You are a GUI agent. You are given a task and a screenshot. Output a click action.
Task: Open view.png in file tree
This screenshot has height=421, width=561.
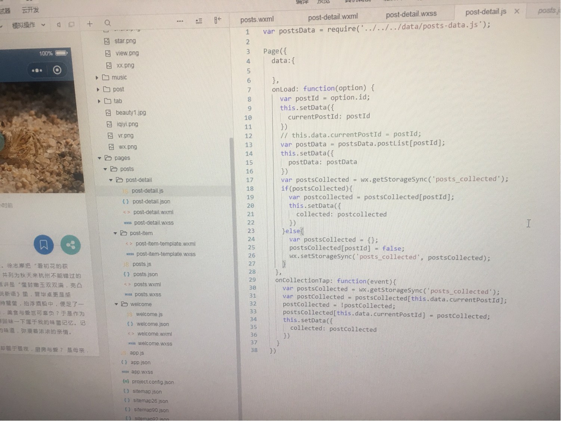point(122,53)
